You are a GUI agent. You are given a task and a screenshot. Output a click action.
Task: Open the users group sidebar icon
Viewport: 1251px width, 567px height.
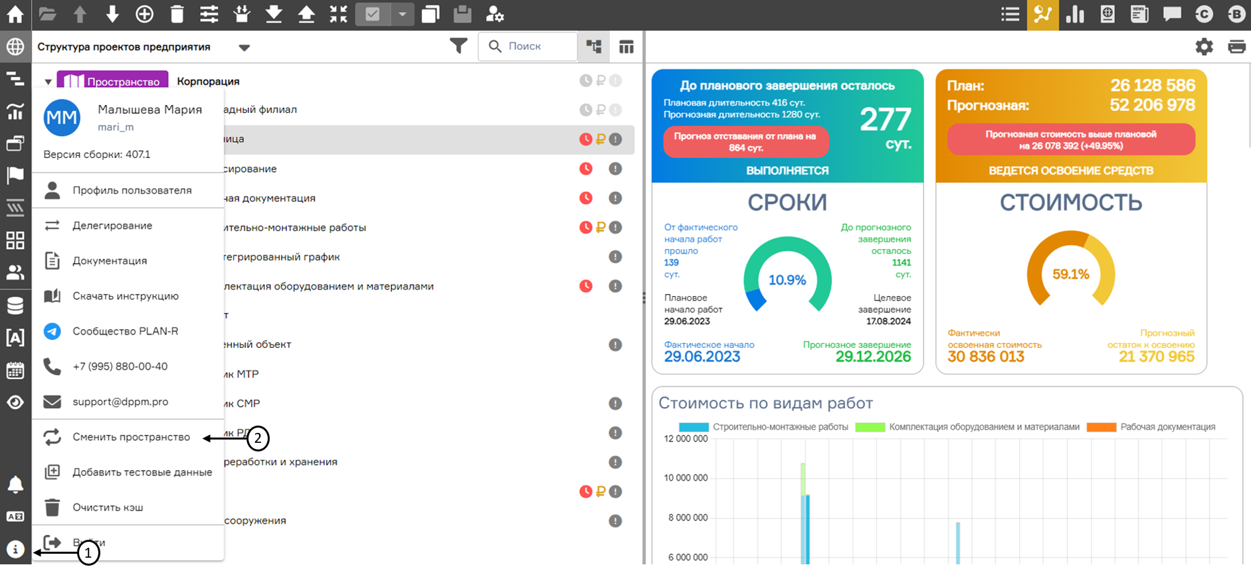click(15, 272)
